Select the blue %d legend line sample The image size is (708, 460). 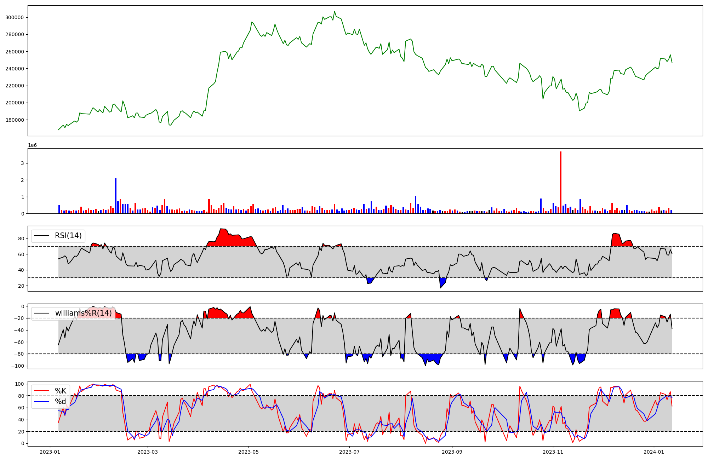[x=41, y=402]
